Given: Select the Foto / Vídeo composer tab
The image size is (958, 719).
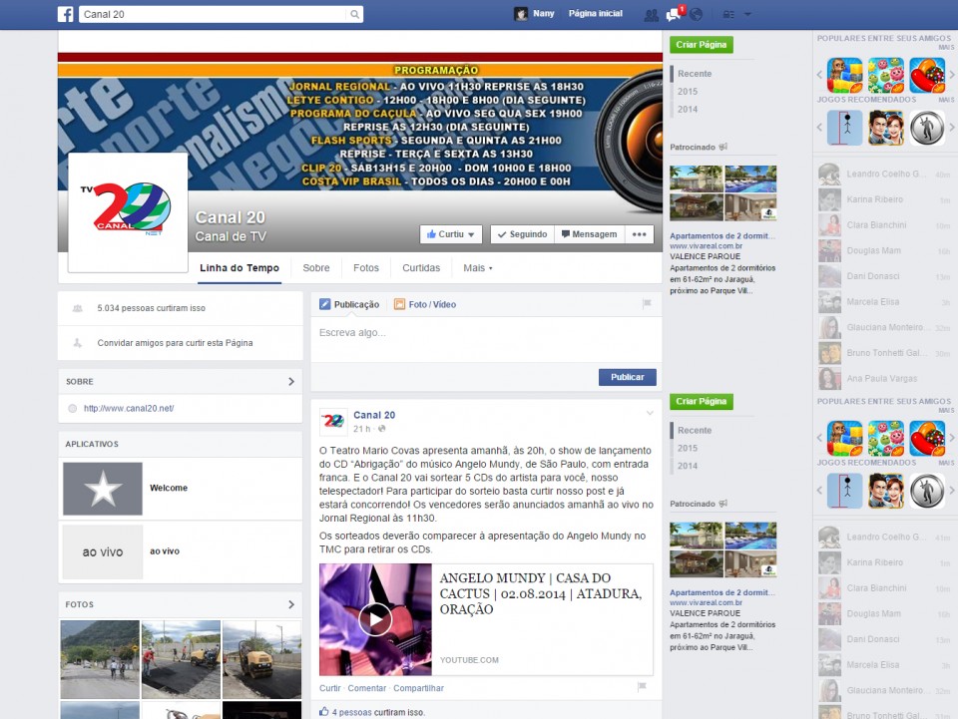Looking at the screenshot, I should [x=425, y=304].
